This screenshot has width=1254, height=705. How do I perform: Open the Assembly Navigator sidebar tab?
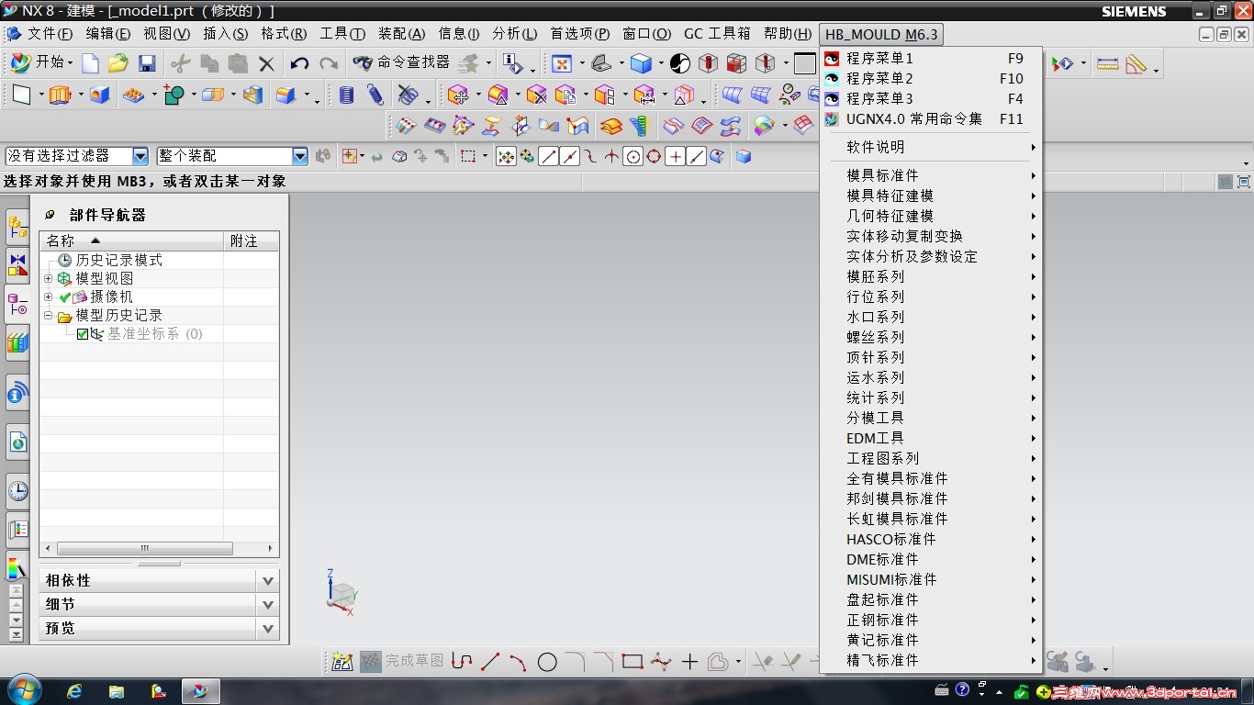17,227
